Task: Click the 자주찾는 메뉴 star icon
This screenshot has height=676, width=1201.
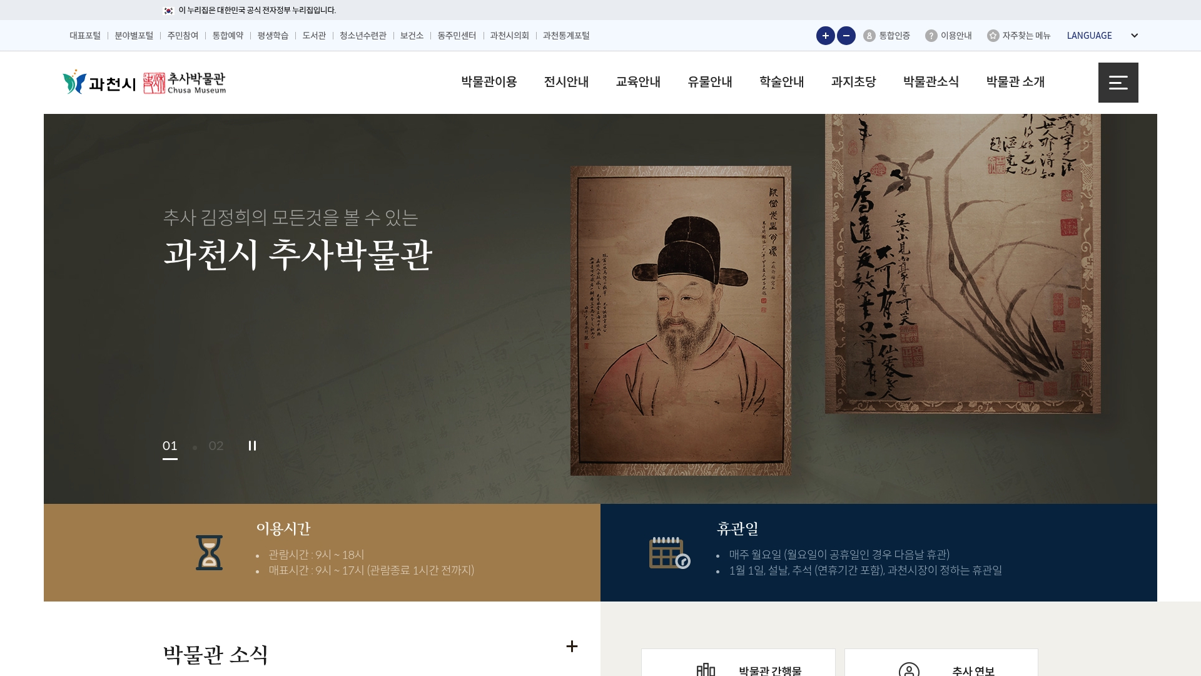Action: pos(993,36)
